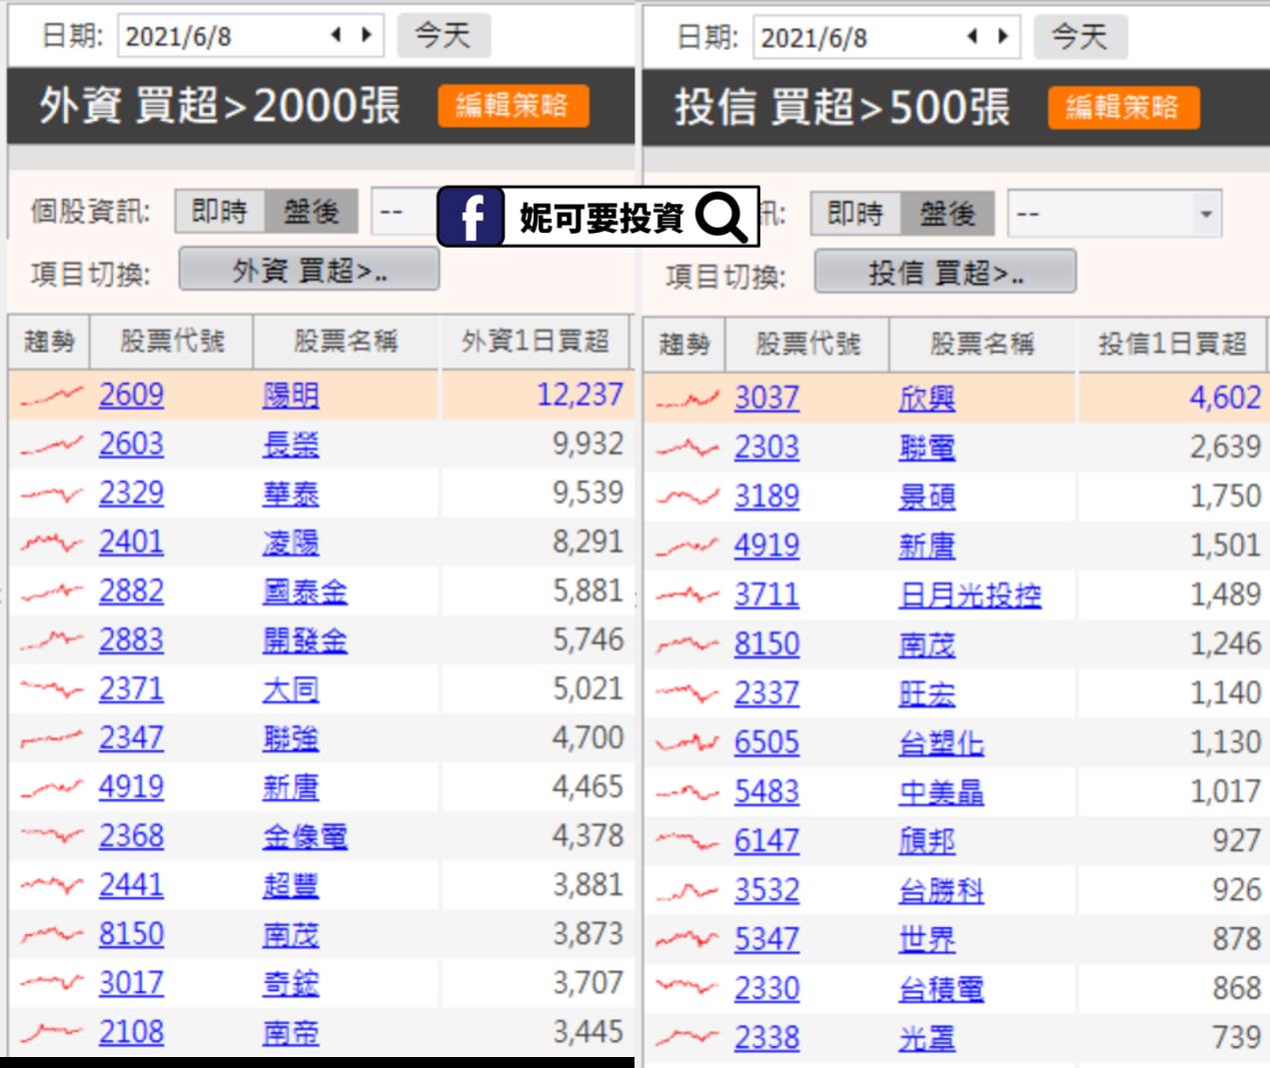Open stock code 3532 link
1270x1068 pixels.
pos(766,889)
